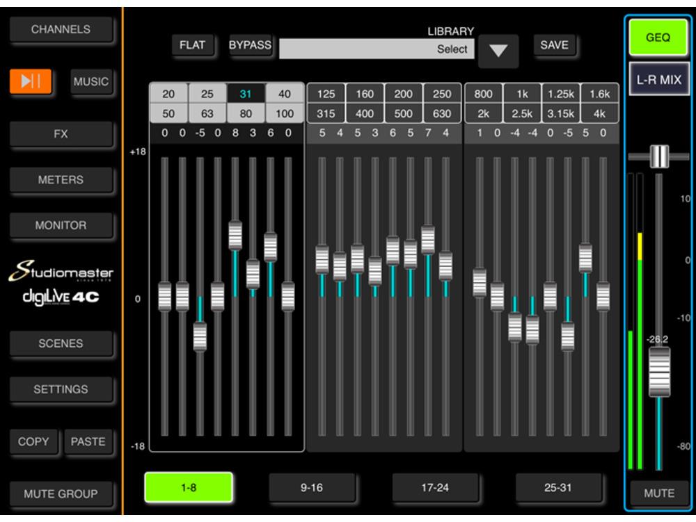Select bands 25-31 tab

click(557, 488)
